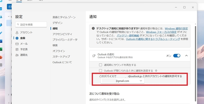Collapse the top folder group chevron in main window
The height and width of the screenshot is (104, 204).
coord(9,17)
